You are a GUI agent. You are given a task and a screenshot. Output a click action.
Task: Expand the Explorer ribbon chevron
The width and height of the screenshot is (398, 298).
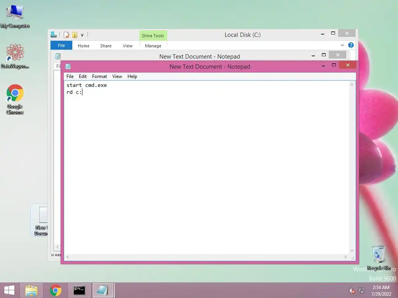tap(342, 45)
